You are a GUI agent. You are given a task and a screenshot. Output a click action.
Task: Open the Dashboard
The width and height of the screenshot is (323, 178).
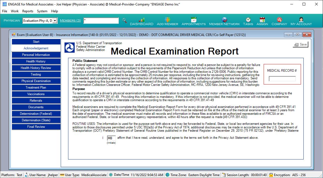(142, 21)
